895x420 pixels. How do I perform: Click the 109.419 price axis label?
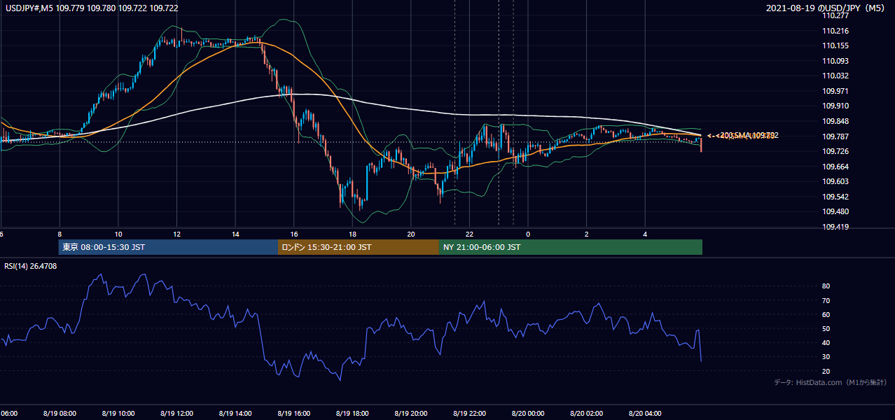[x=835, y=227]
